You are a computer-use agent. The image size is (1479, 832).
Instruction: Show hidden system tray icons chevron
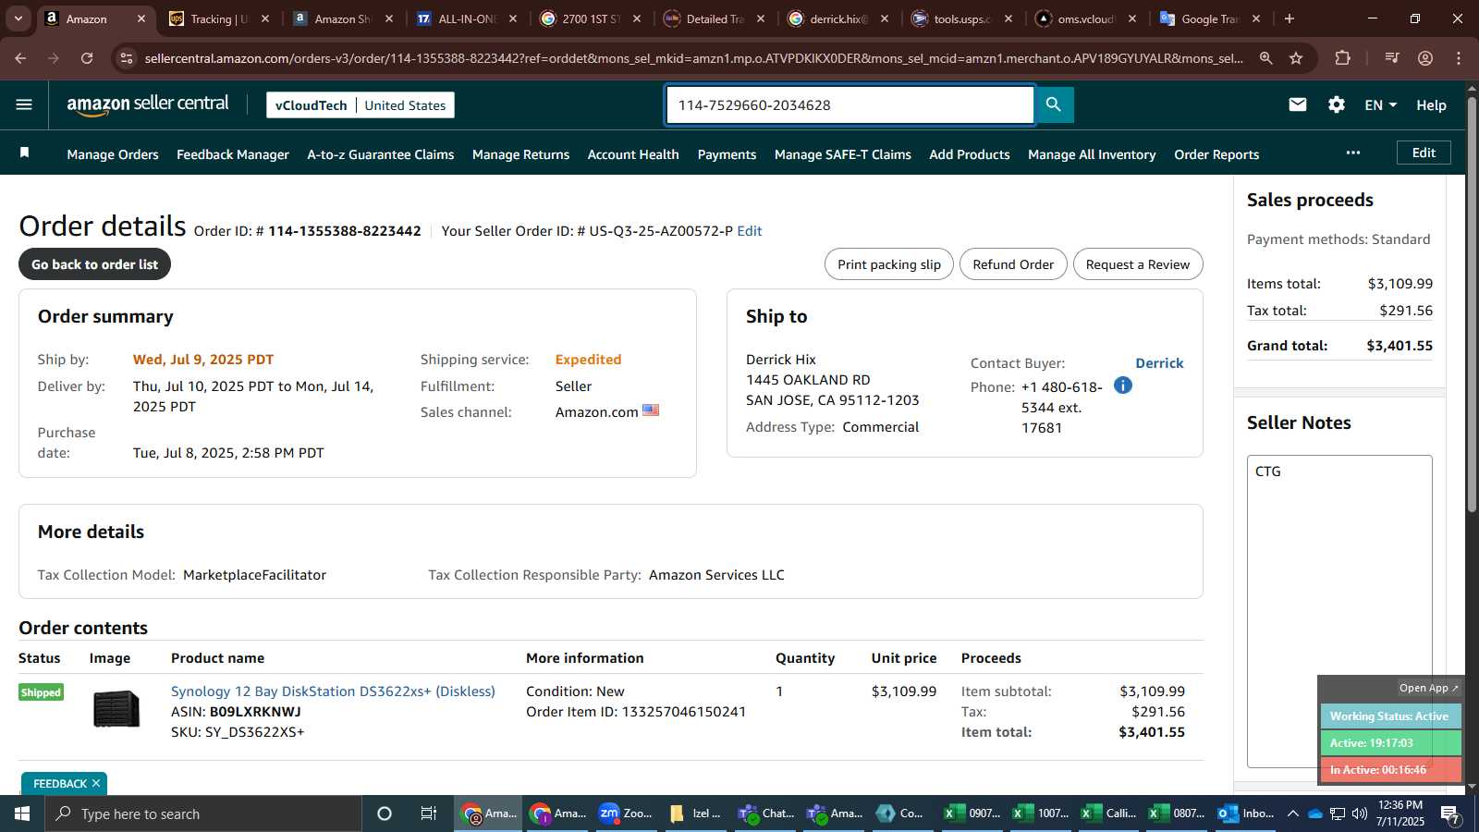tap(1292, 814)
